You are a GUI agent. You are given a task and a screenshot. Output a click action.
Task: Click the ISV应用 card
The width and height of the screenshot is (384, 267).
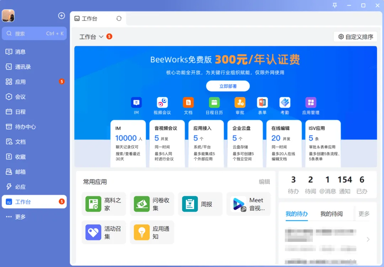pos(323,144)
